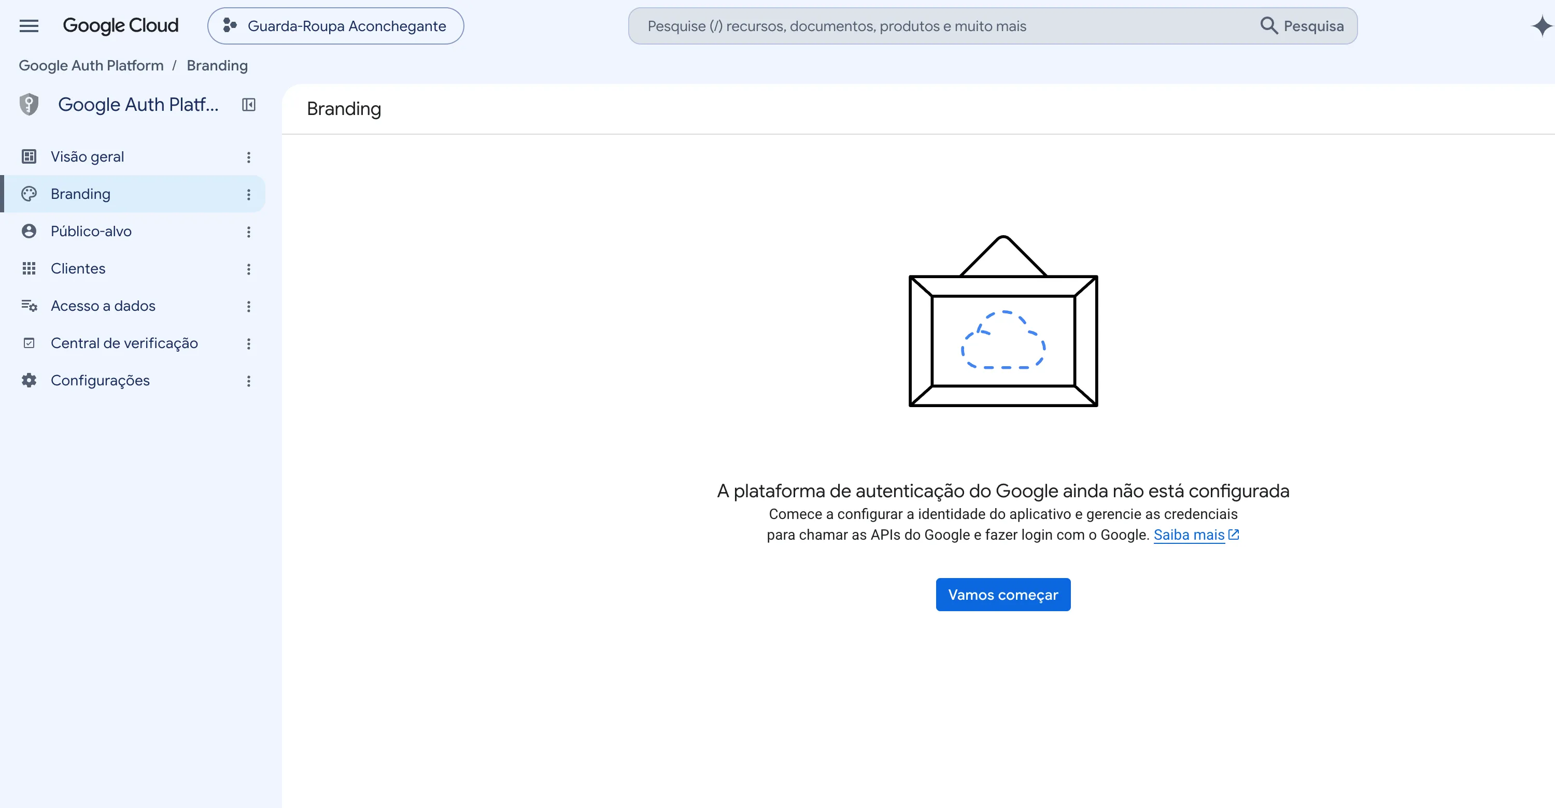Open more options for Central de verificação
The image size is (1555, 808).
coord(249,344)
